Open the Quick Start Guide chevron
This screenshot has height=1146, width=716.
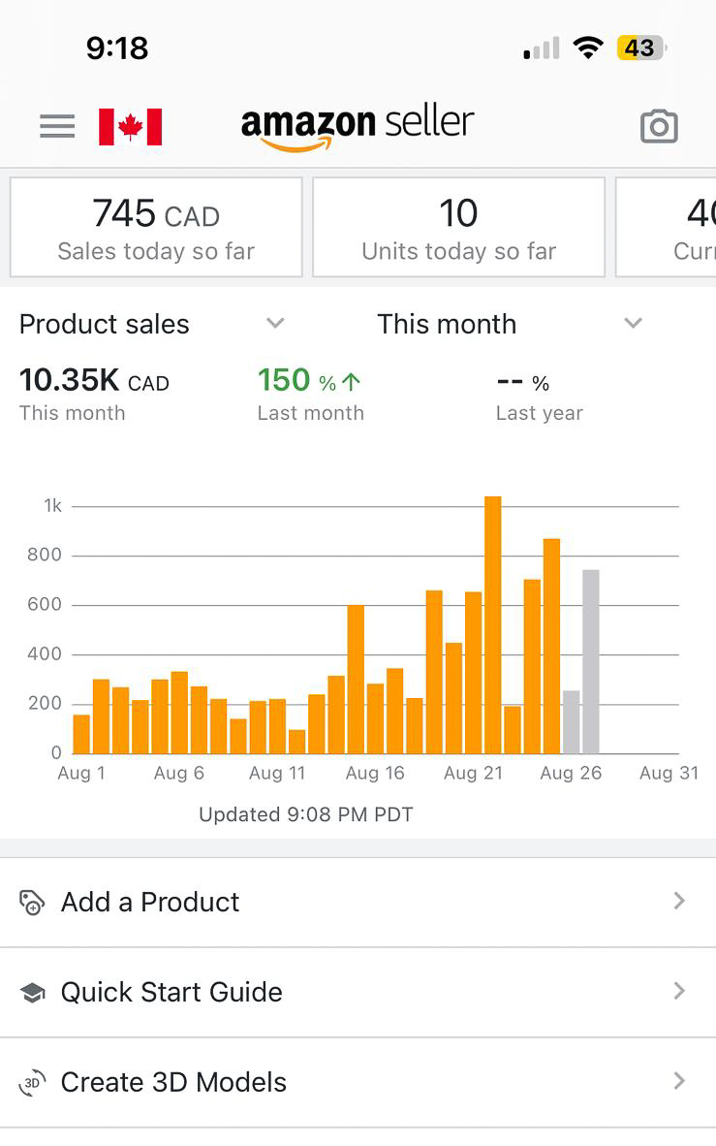[679, 992]
